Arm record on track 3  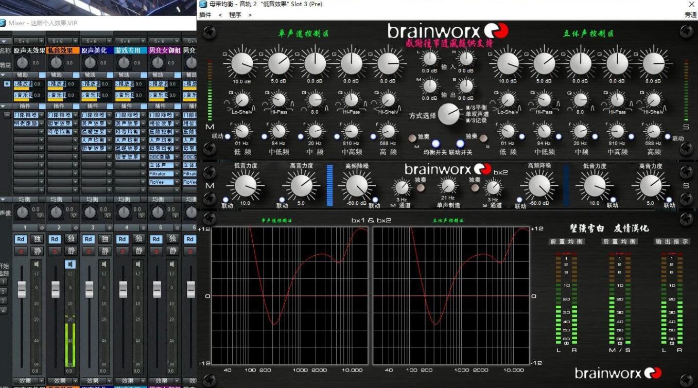[89, 251]
